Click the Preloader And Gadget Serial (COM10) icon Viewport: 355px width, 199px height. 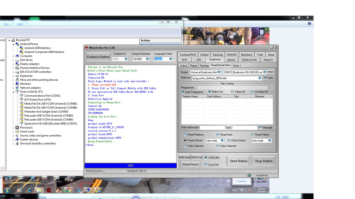click(x=22, y=112)
